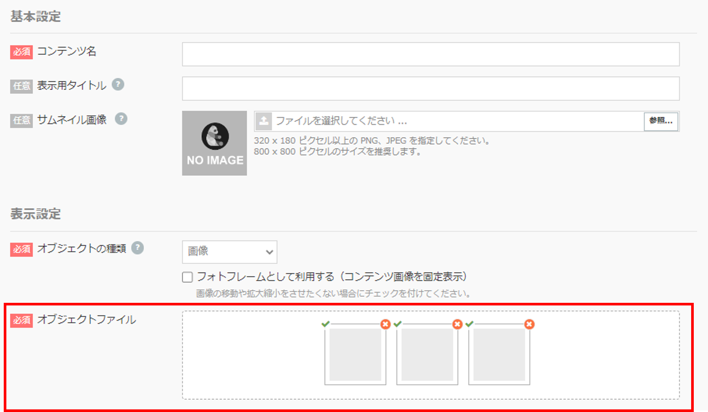Open help icon next to 表示用タイトル
Image resolution: width=708 pixels, height=412 pixels.
coord(118,84)
